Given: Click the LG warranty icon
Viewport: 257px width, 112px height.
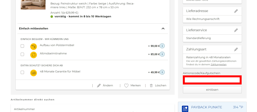Looking at the screenshot, I should point(34,73).
